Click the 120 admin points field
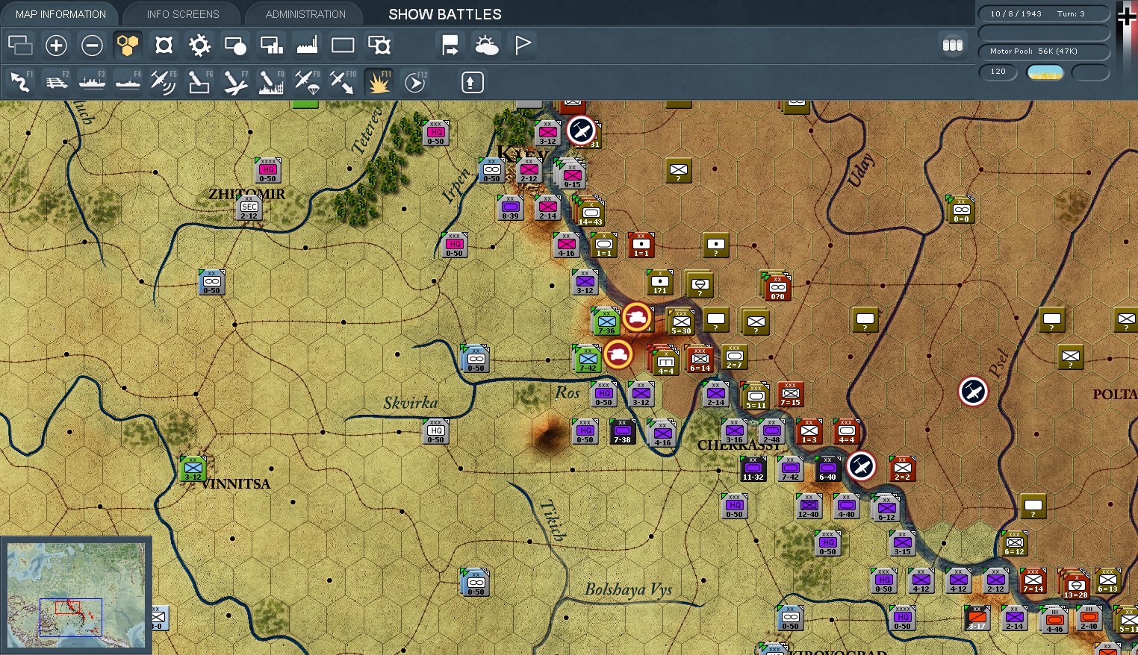The image size is (1138, 655). [998, 72]
